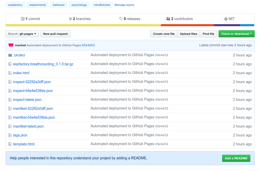260x171 pixels.
Task: Click the blue segment of language bar
Action: [x=247, y=25]
